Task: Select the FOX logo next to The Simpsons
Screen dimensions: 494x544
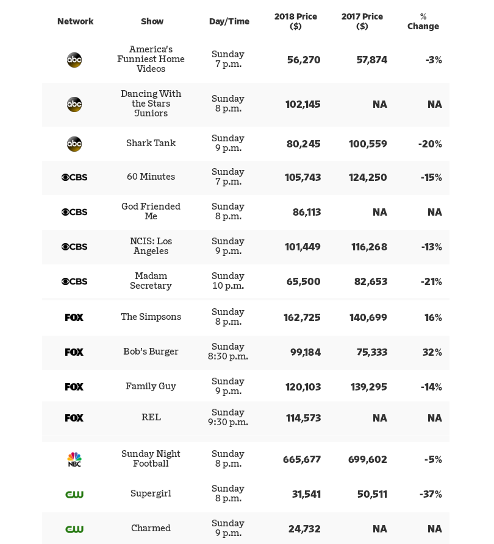Action: coord(74,317)
